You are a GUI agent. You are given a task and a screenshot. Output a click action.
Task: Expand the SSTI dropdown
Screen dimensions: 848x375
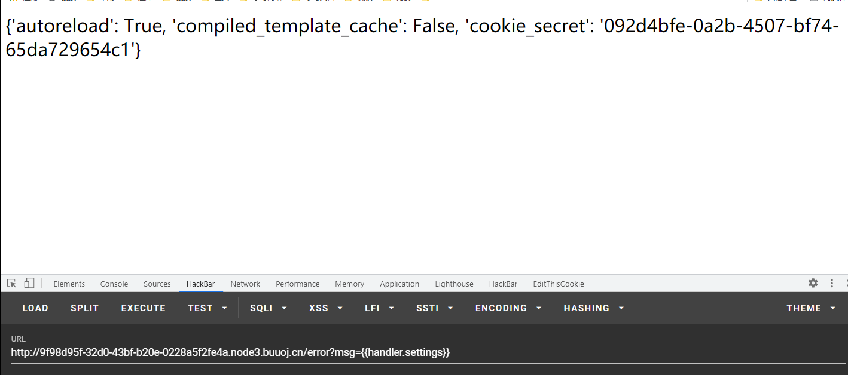point(434,308)
